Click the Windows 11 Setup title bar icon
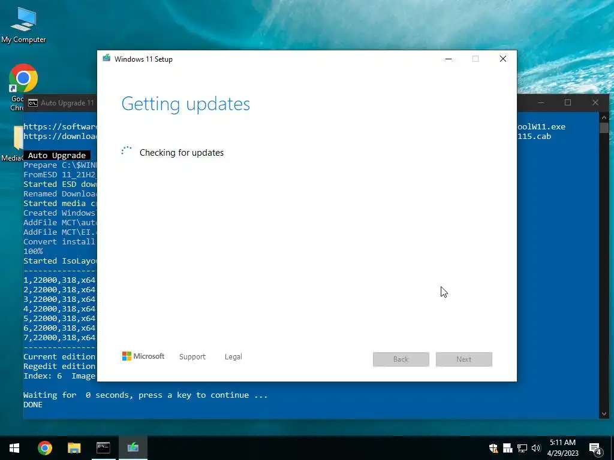Image resolution: width=614 pixels, height=460 pixels. pos(107,59)
